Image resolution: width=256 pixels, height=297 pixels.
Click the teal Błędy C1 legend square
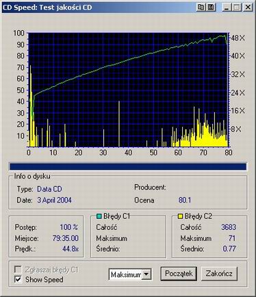[99, 216]
